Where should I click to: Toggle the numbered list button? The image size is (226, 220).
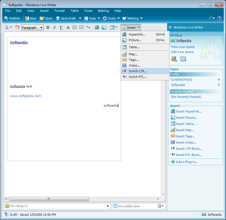coord(75,27)
